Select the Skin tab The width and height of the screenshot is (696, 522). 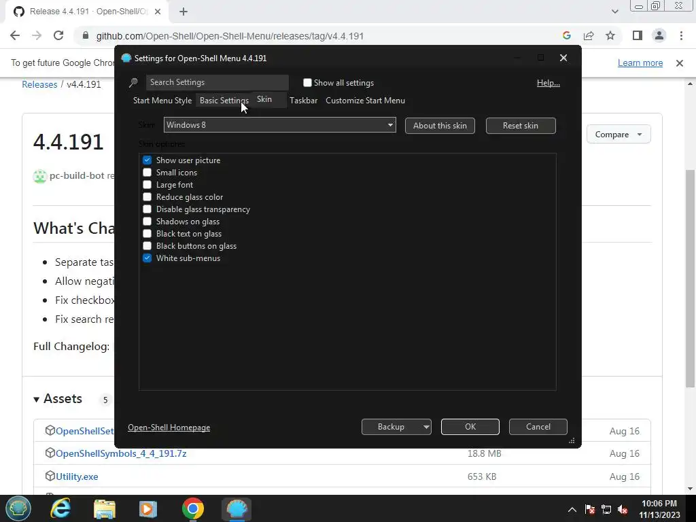[x=264, y=99]
